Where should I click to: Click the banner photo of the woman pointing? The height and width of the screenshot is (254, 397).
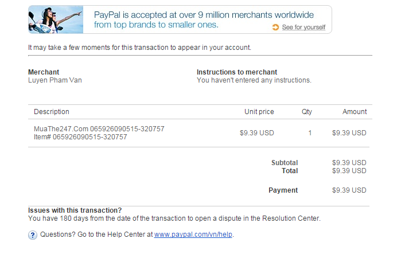click(56, 19)
